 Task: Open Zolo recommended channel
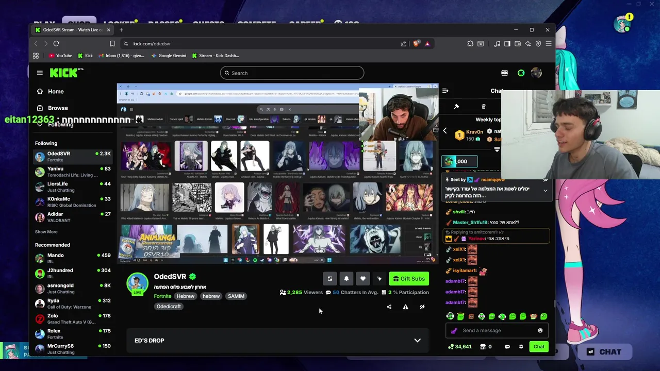[x=73, y=319]
